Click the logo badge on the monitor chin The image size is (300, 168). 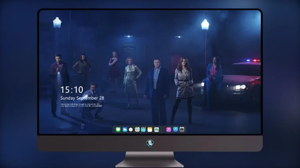pos(150,143)
